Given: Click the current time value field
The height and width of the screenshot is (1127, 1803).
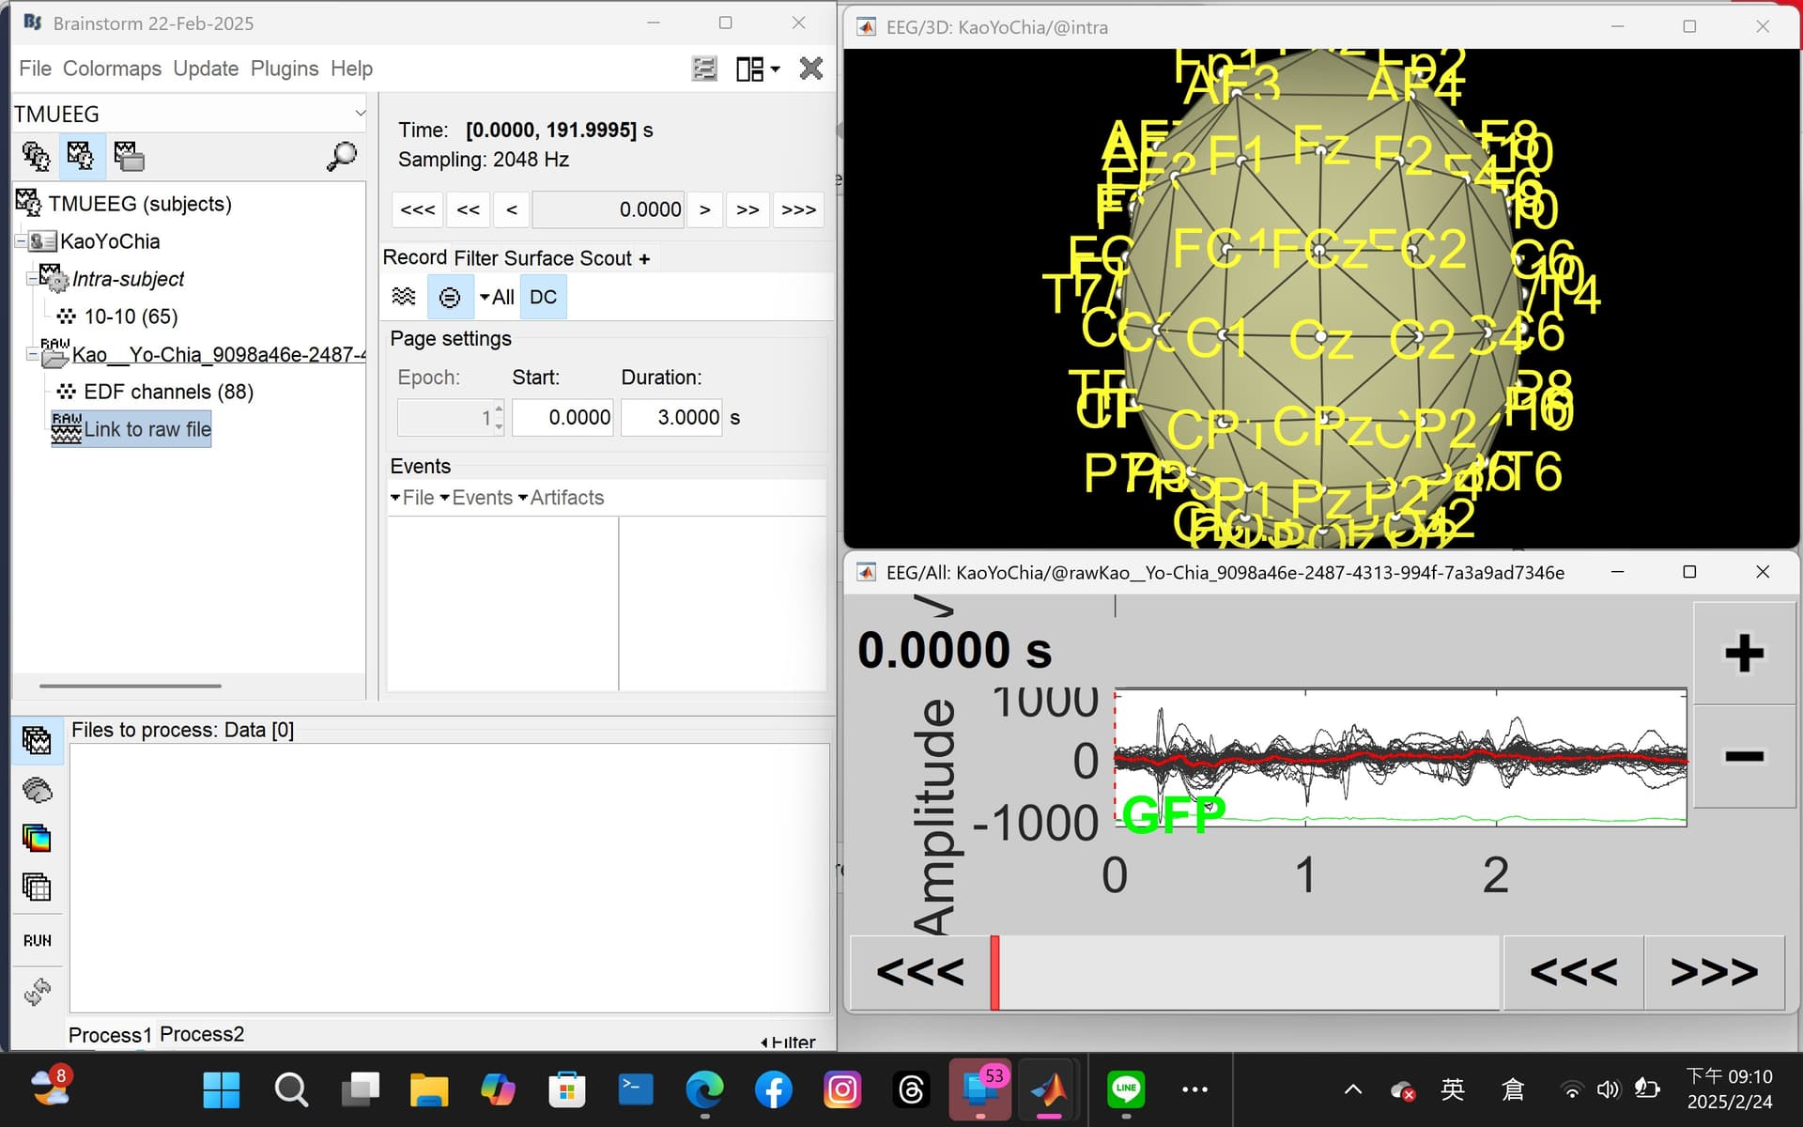Looking at the screenshot, I should [x=609, y=209].
